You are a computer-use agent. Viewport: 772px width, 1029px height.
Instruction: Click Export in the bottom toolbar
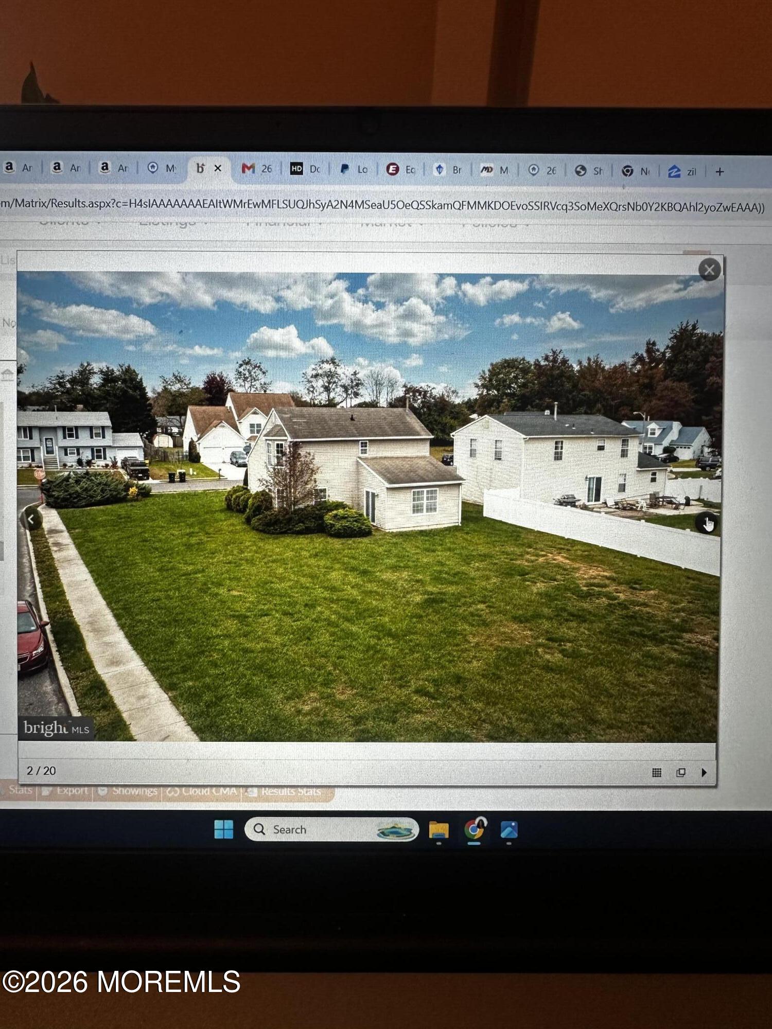(x=66, y=791)
